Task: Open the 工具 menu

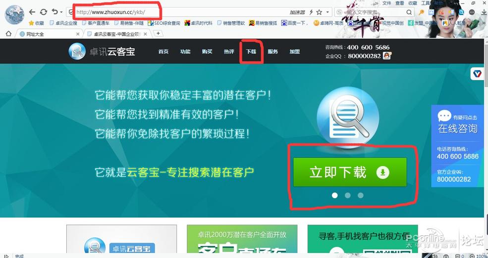Action: 426,3
